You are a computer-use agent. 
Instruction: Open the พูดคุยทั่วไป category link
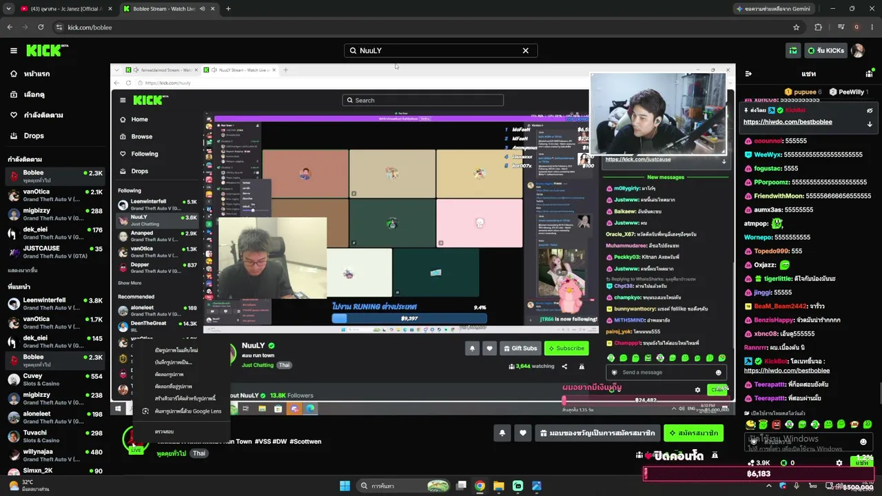point(172,453)
